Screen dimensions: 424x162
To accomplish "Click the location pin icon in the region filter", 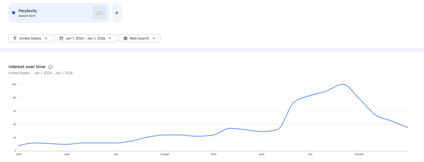I will tap(15, 38).
